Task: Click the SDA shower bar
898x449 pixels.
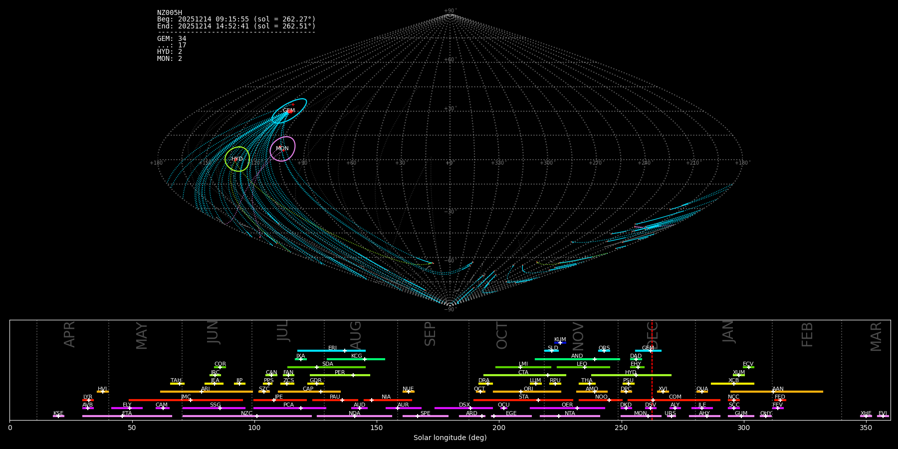Action: tap(326, 367)
